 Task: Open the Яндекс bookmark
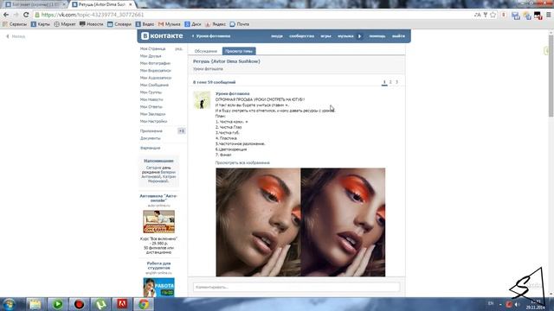(216, 24)
